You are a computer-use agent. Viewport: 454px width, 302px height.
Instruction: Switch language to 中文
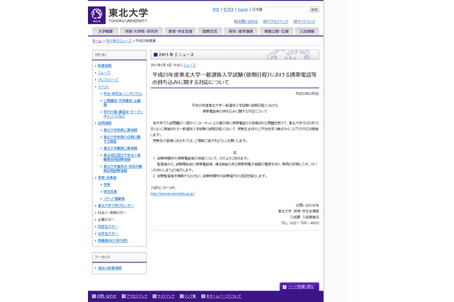(216, 9)
